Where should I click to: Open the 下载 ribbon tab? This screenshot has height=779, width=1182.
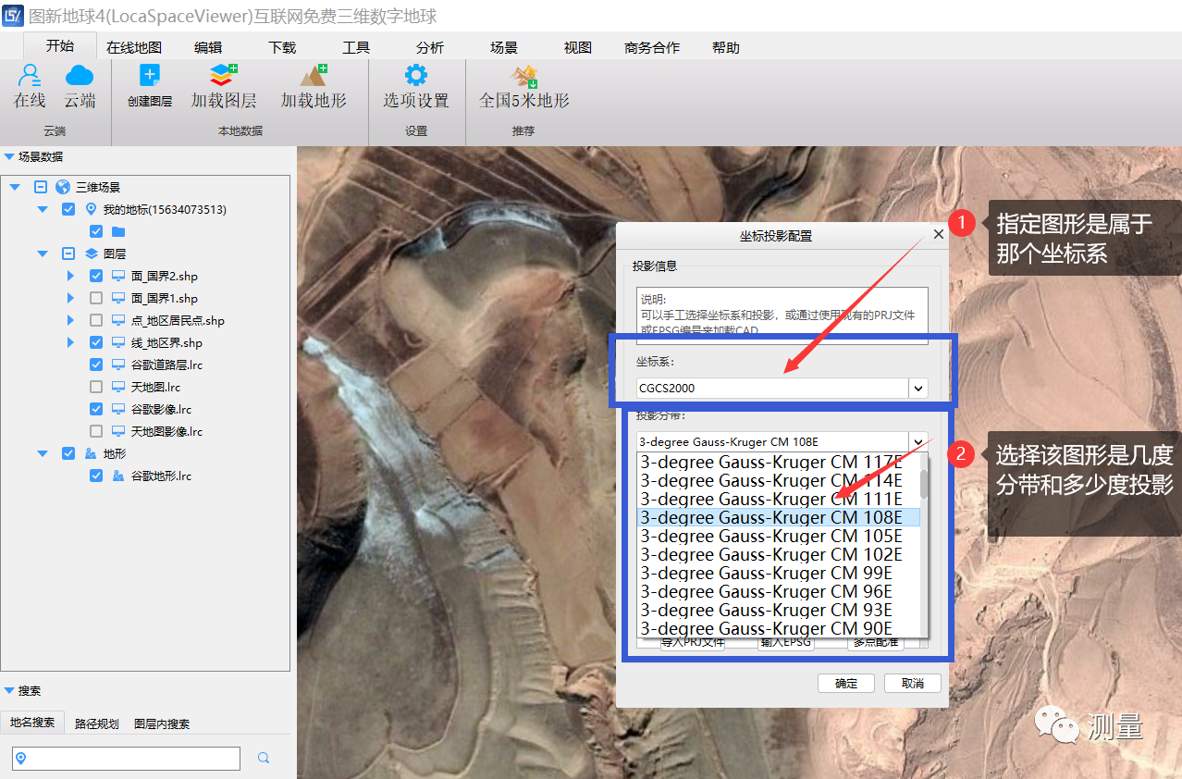pyautogui.click(x=282, y=47)
